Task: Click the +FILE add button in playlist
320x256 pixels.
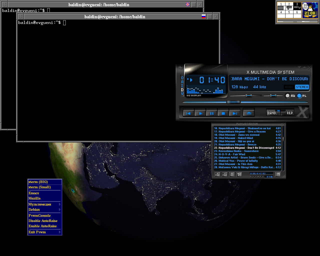Action: tap(217, 174)
